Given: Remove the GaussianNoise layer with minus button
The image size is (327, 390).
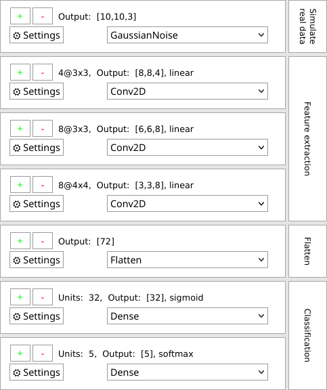Looking at the screenshot, I should coord(43,16).
